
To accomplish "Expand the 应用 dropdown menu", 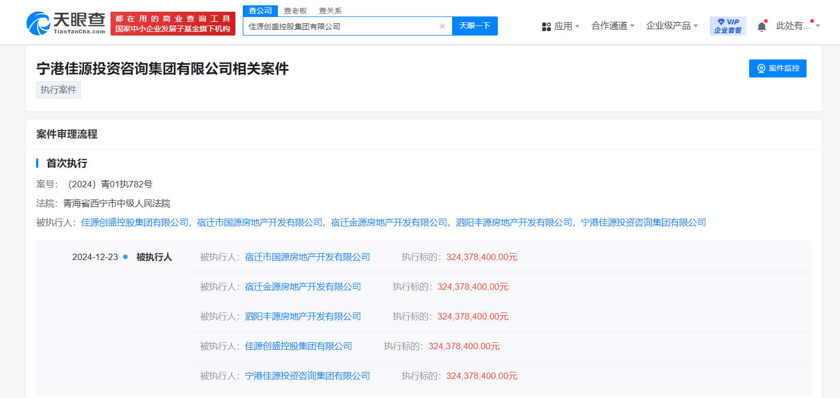I will tap(561, 26).
